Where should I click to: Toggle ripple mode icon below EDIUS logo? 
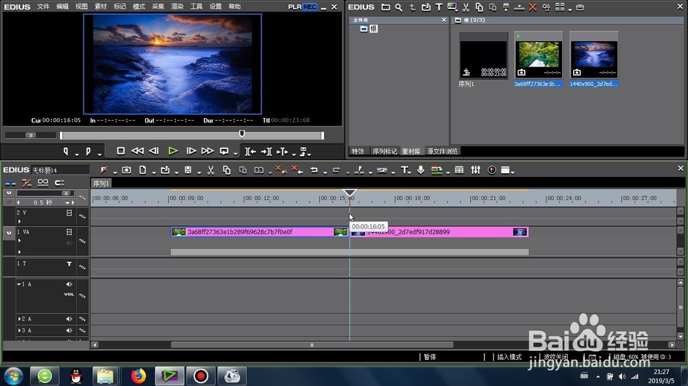click(x=10, y=183)
